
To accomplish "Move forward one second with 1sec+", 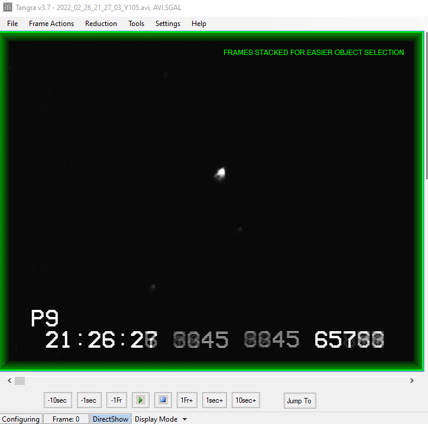I will point(215,400).
